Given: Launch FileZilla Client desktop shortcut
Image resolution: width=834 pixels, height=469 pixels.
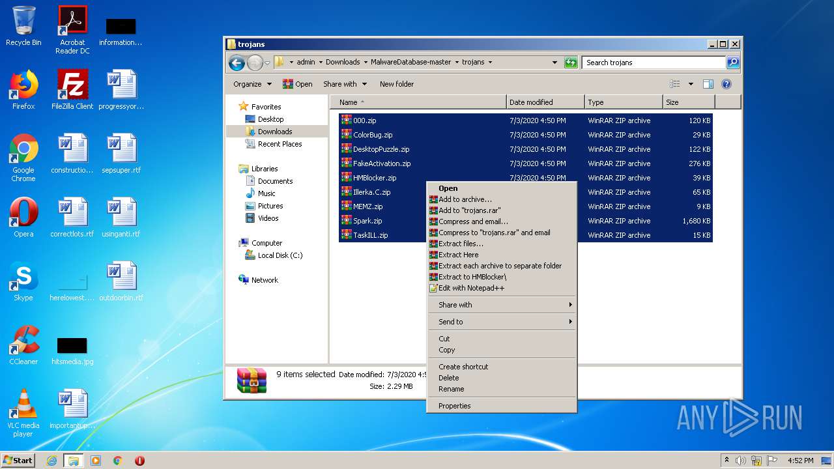Looking at the screenshot, I should tap(72, 90).
